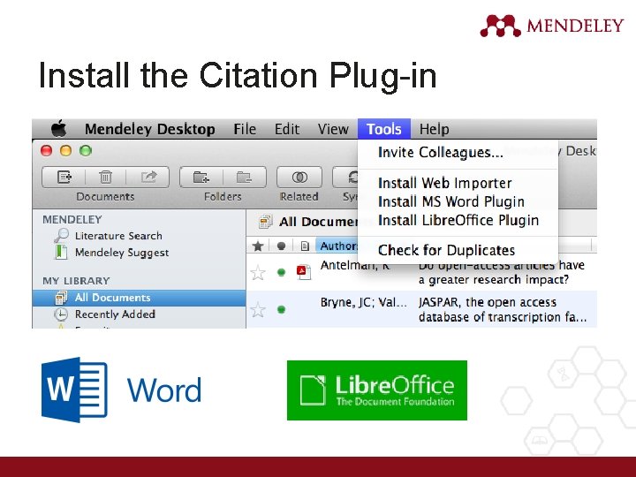The height and width of the screenshot is (477, 636).
Task: Select title 'a greater research impact?'
Action: coord(494,280)
